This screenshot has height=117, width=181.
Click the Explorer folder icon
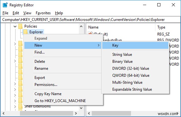pyautogui.click(x=25, y=32)
